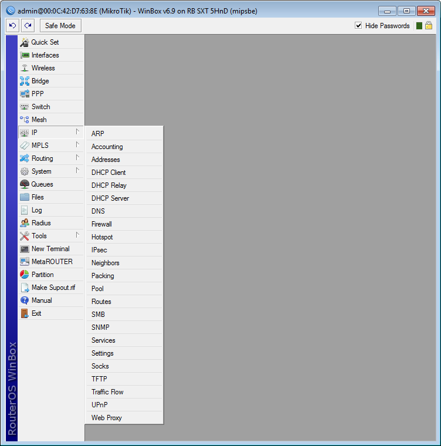Open SNMP configuration entry

click(x=124, y=327)
